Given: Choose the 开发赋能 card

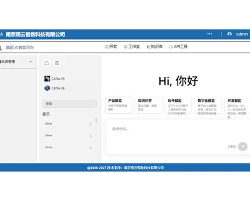Looking at the screenshot, I should 237,105.
